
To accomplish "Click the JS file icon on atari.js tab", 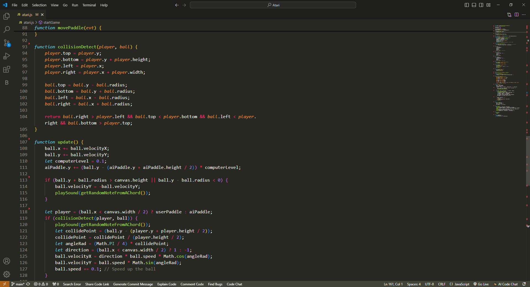I will coord(19,15).
